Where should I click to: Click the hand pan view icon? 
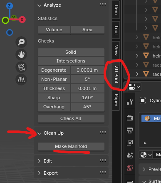[21, 55]
